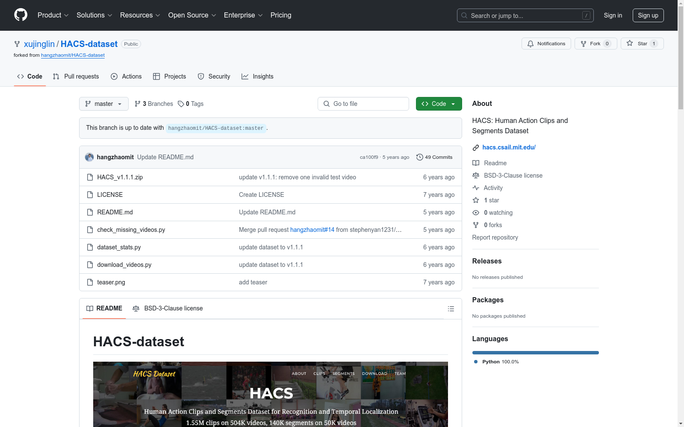Screen dimensions: 684x427
Task: Click the GitHub logo icon
Action: (x=21, y=15)
